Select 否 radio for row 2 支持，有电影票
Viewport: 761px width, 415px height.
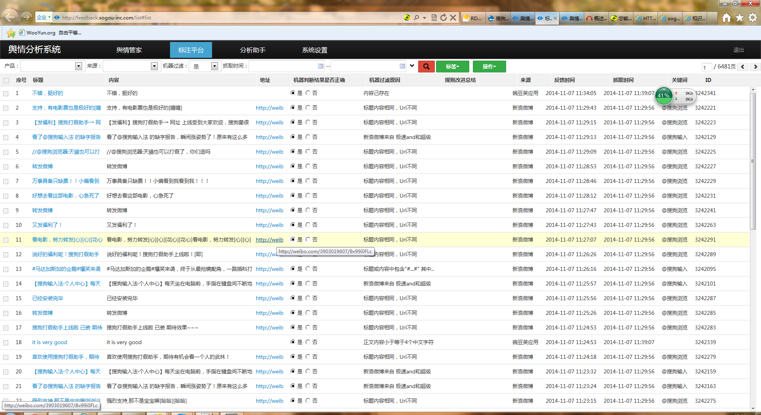click(308, 108)
